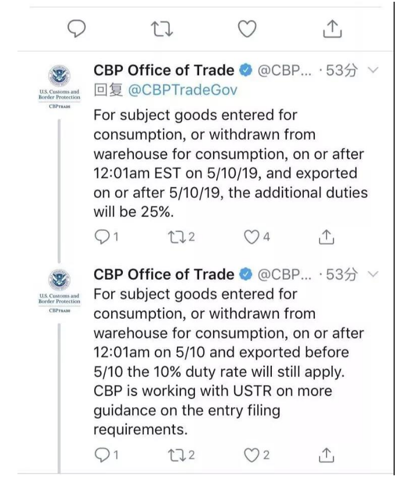Image resolution: width=404 pixels, height=484 pixels.
Task: Open the first tweet's dropdown chevron menu
Action: click(x=374, y=71)
